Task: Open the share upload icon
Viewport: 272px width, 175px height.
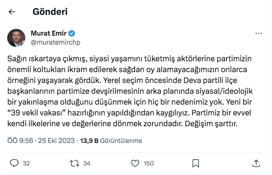Action: point(256,163)
